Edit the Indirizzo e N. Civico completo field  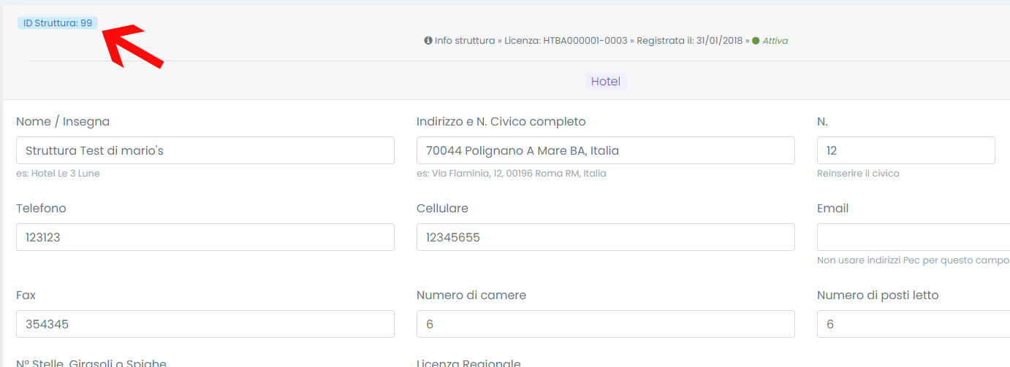606,150
